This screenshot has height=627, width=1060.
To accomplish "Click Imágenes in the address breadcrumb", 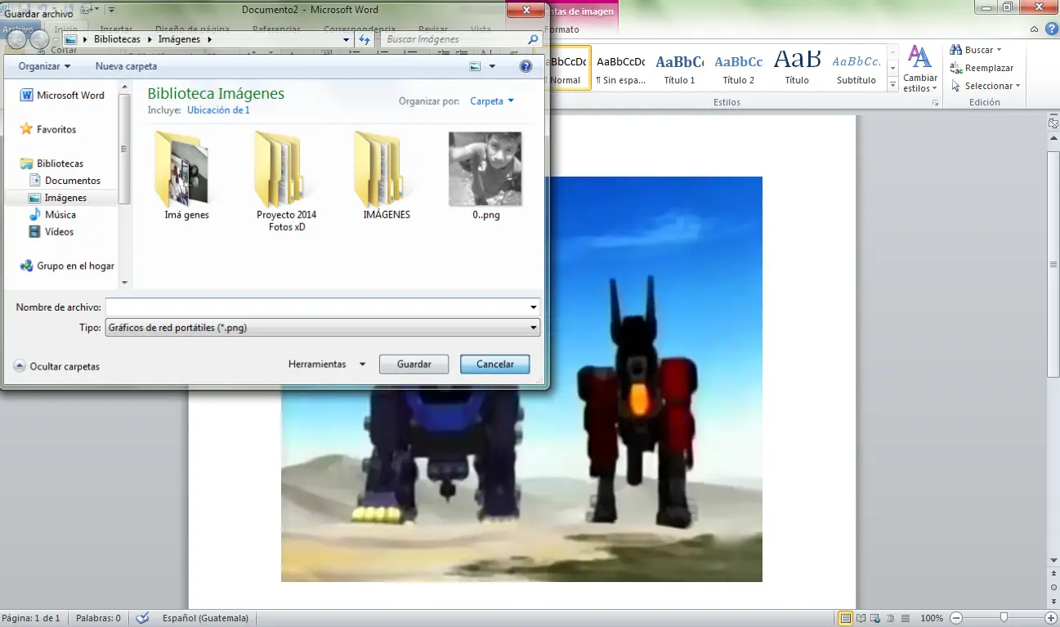I will [179, 39].
